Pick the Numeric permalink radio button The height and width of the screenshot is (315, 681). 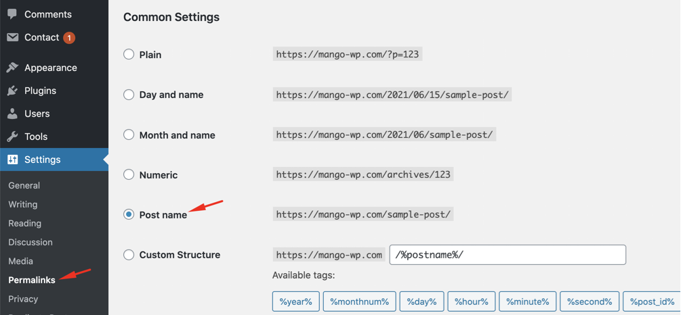pos(129,174)
